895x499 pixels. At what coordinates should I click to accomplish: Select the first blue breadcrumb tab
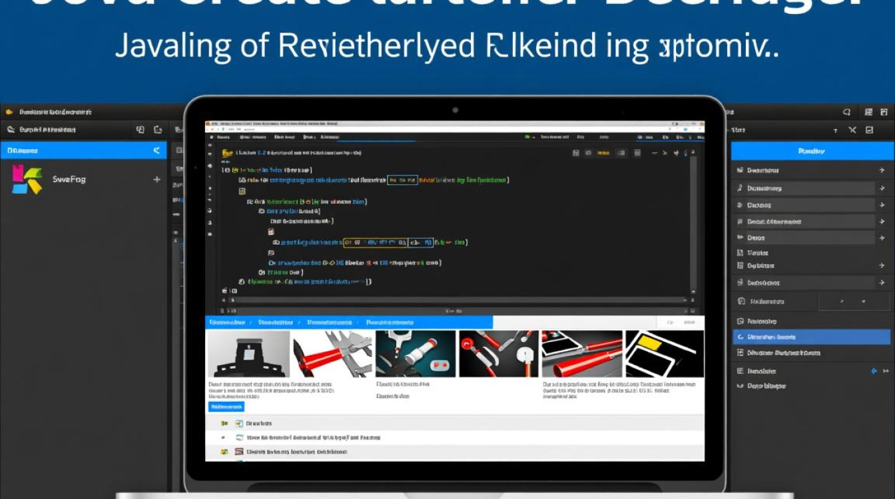(227, 323)
